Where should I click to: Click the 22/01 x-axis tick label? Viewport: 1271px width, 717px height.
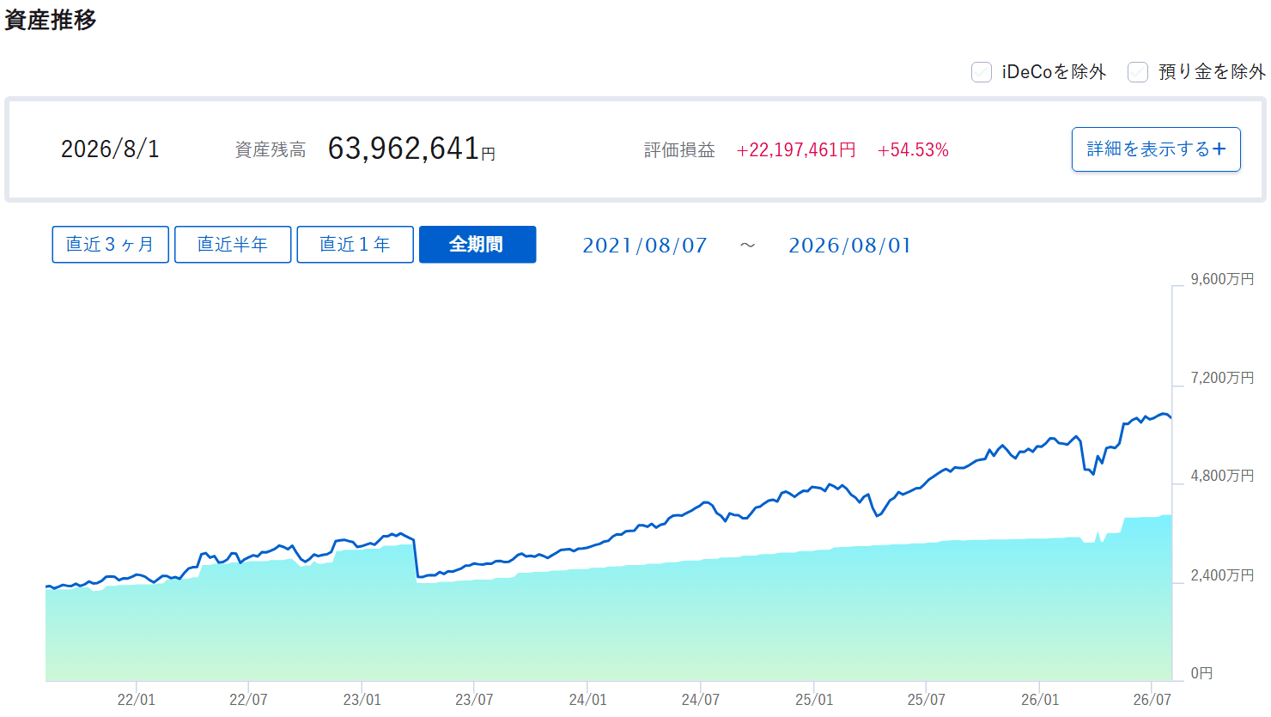[137, 700]
